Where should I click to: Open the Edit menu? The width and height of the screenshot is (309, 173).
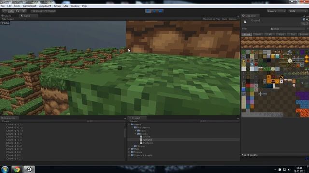(x=9, y=6)
